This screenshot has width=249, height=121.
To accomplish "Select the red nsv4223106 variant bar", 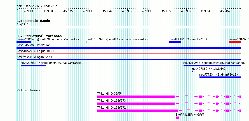I will 235,42.
